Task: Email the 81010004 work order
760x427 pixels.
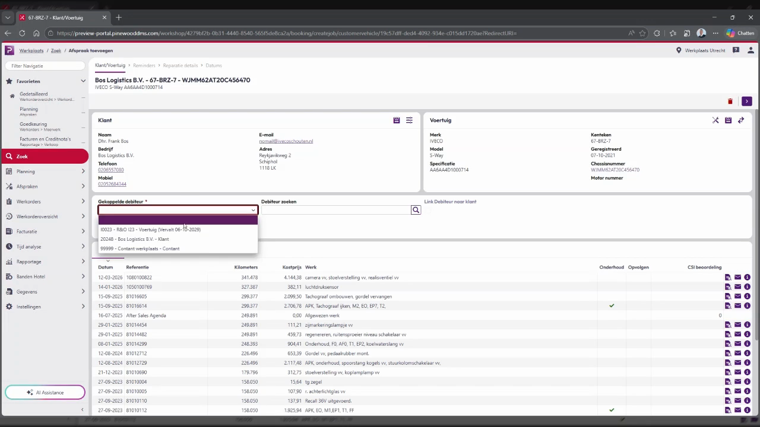Action: click(x=738, y=382)
